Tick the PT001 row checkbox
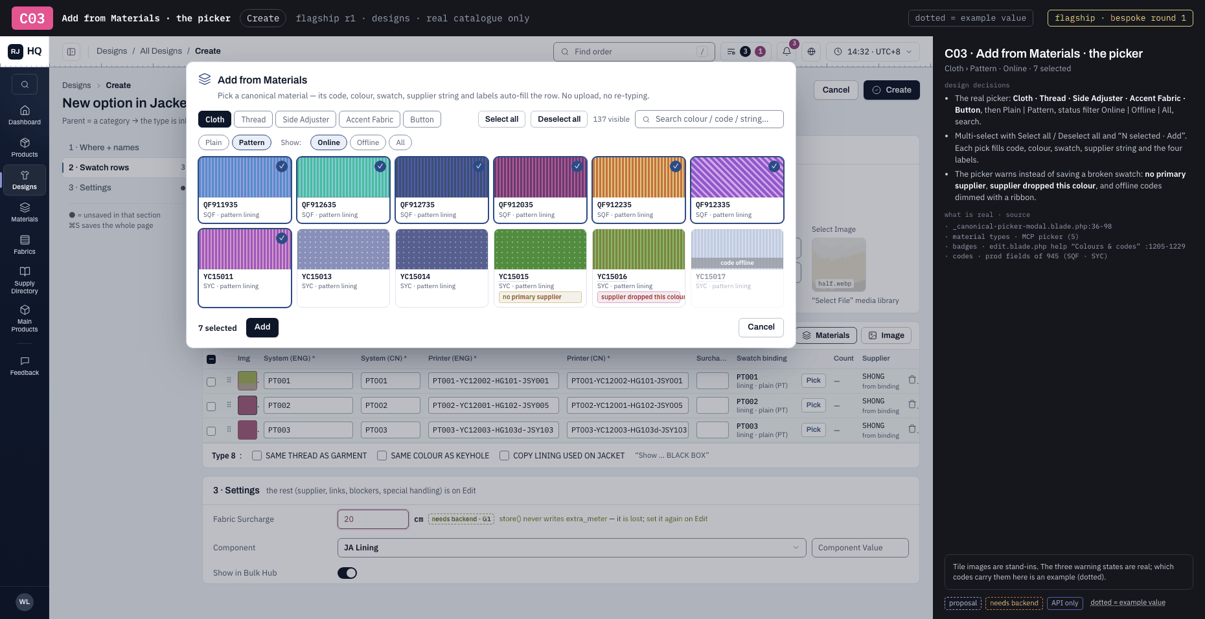 point(211,382)
